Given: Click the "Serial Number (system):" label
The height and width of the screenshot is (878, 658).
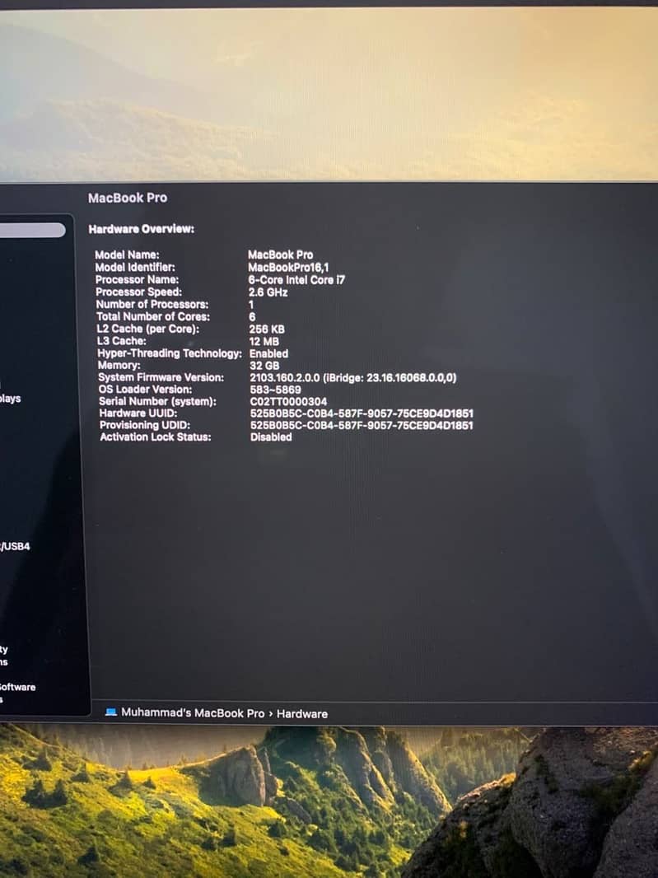Looking at the screenshot, I should 157,401.
